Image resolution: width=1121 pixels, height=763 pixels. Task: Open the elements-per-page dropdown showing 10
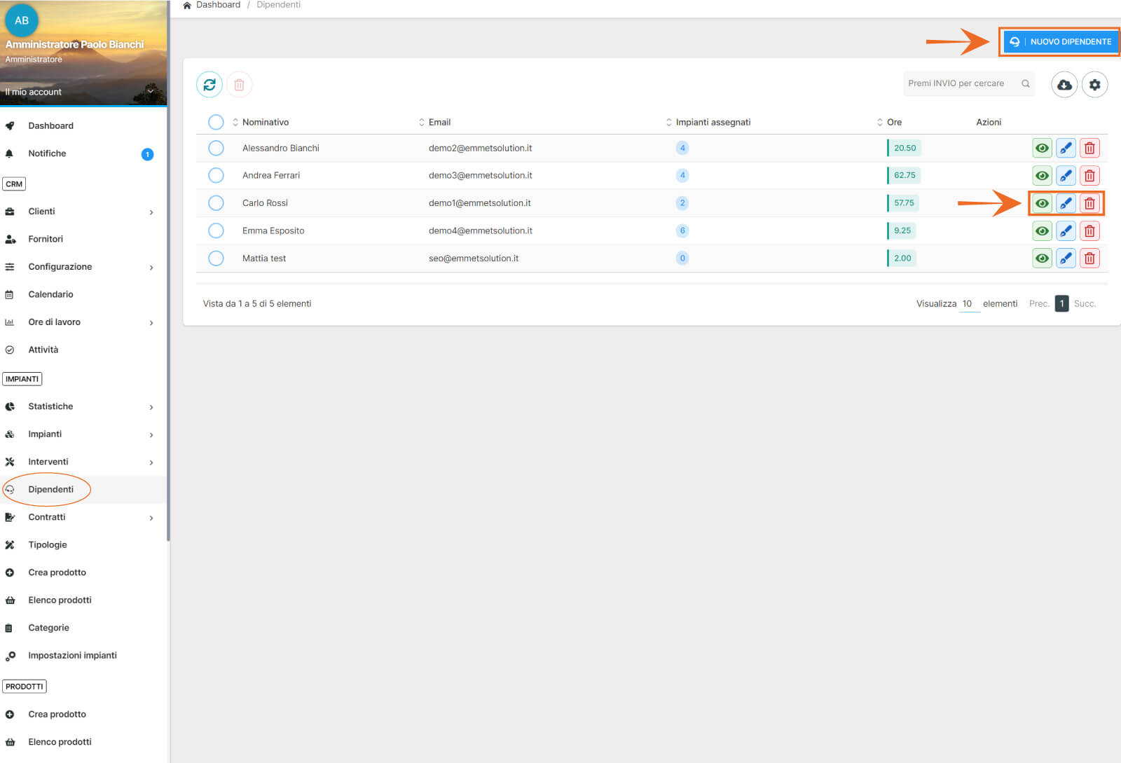[968, 304]
